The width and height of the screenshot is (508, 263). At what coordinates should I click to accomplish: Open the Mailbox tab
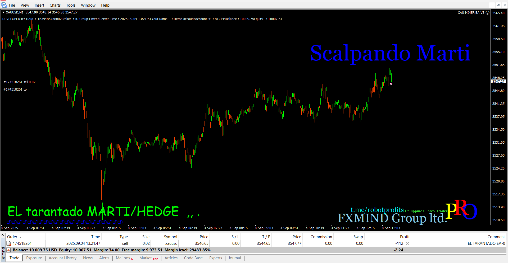124,258
